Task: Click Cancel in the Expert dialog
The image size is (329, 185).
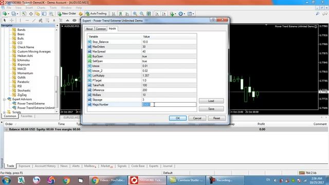Action: tap(197, 118)
